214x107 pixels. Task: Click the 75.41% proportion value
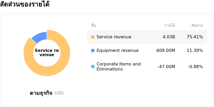[195, 37]
